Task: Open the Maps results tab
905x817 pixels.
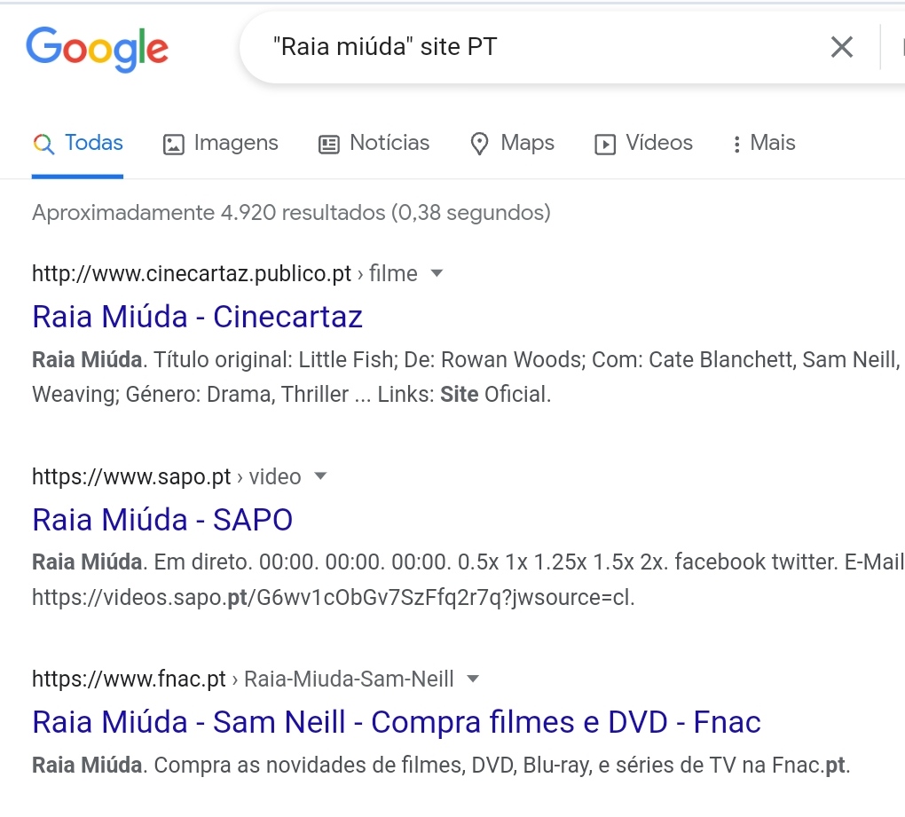Action: point(527,143)
